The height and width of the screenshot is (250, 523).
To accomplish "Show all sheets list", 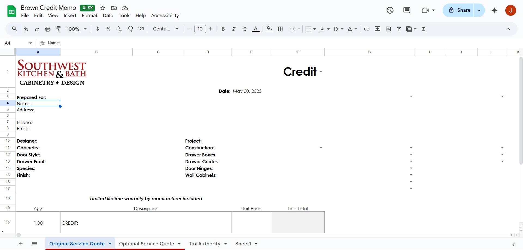I will pyautogui.click(x=34, y=244).
